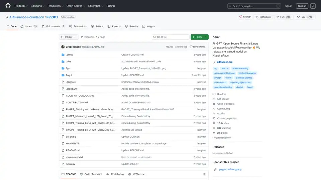Open the .github folder
Viewport: 321px width, 180px height.
coord(70,55)
